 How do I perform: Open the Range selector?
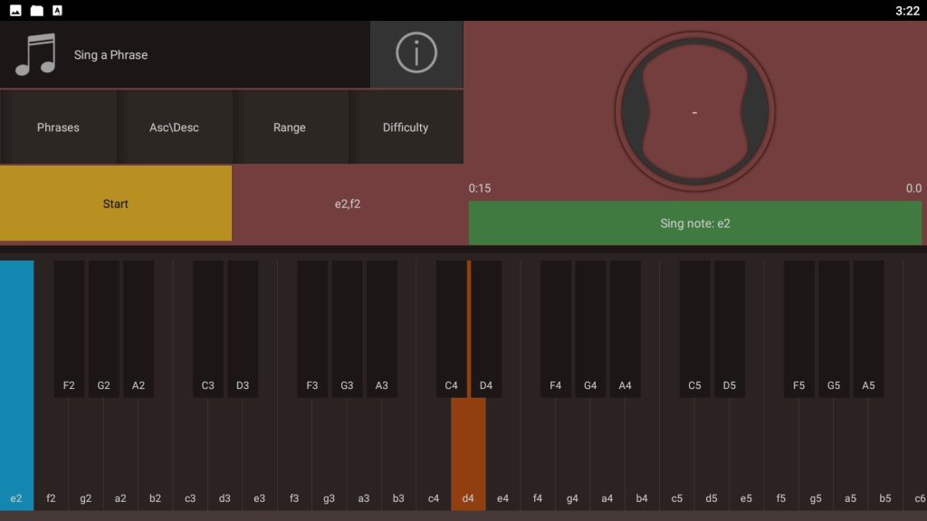pyautogui.click(x=290, y=127)
